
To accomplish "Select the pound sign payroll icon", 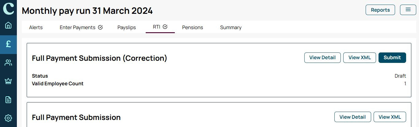I will pyautogui.click(x=8, y=44).
